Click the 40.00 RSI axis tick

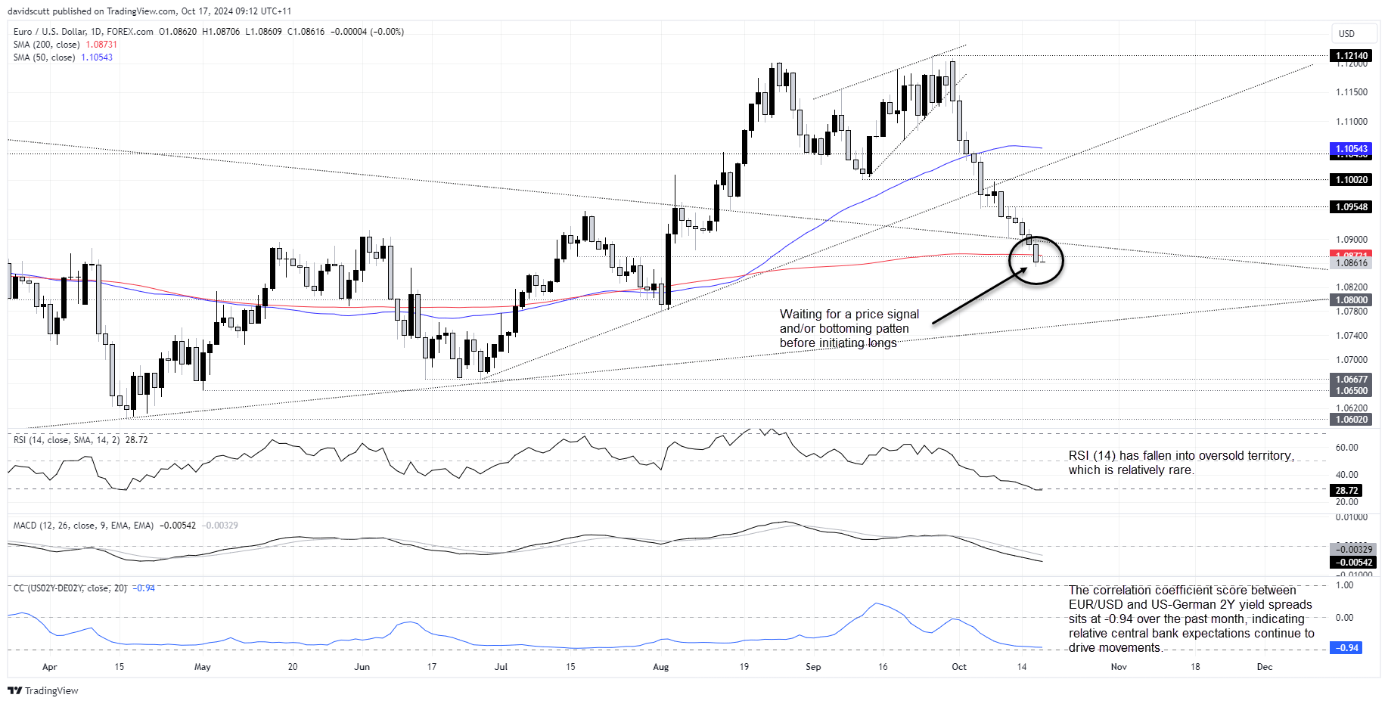1347,475
